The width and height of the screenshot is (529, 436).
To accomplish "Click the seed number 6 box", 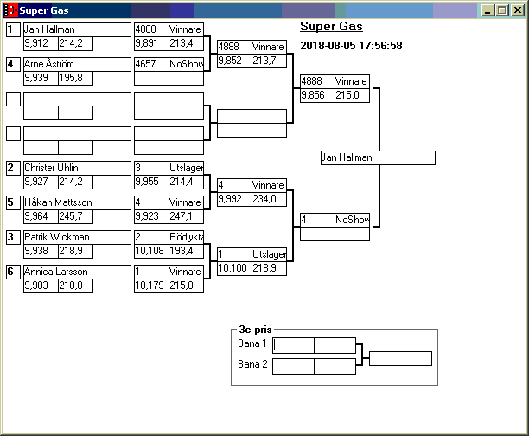I will (x=13, y=272).
